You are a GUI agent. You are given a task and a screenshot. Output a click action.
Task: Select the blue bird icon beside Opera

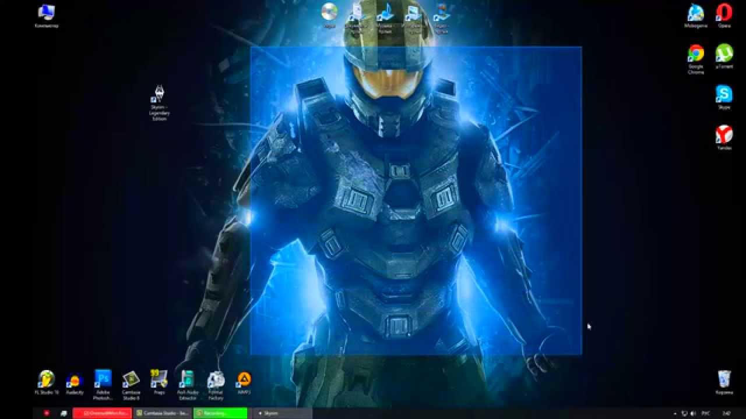[696, 15]
